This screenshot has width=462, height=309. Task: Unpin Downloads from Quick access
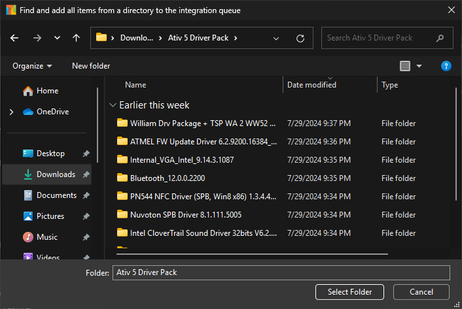pos(86,174)
